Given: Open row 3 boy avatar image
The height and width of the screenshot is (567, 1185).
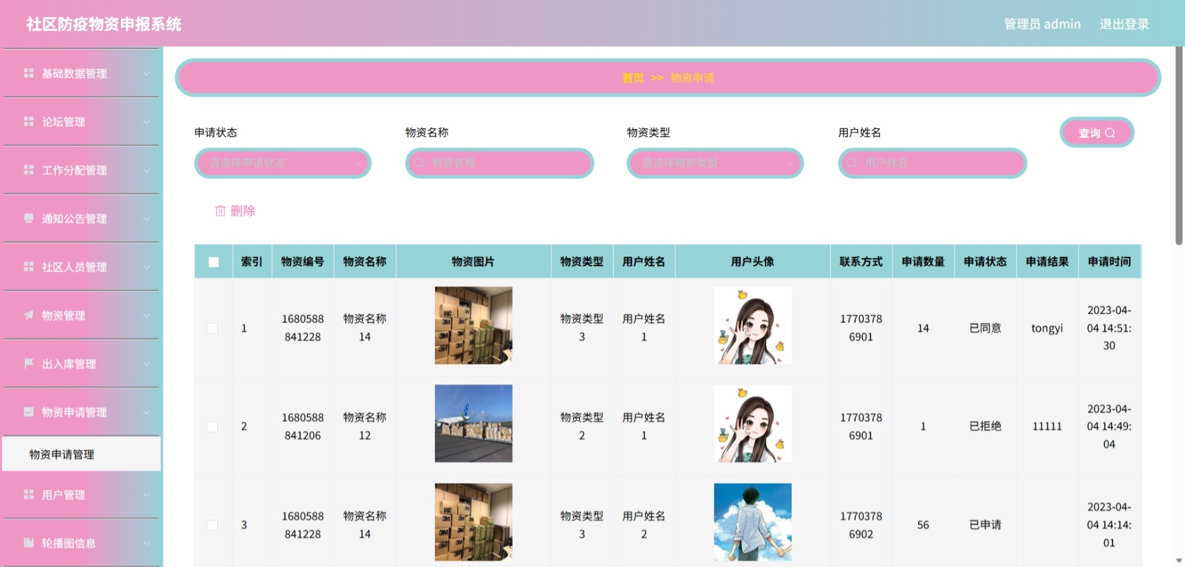Looking at the screenshot, I should coord(752,522).
